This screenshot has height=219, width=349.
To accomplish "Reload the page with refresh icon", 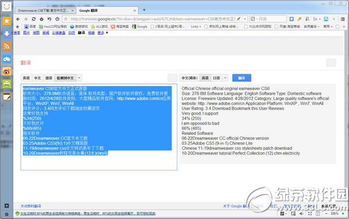I will click(x=34, y=19).
